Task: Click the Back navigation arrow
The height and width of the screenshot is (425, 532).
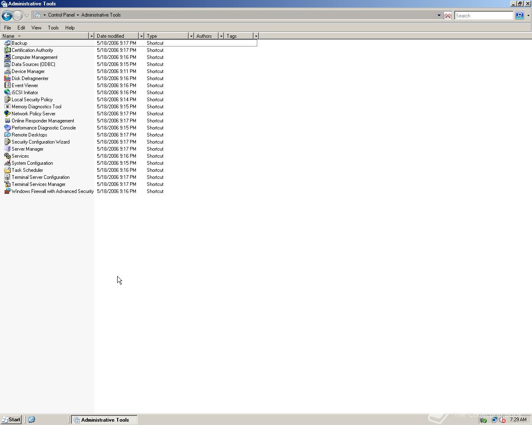Action: click(7, 16)
